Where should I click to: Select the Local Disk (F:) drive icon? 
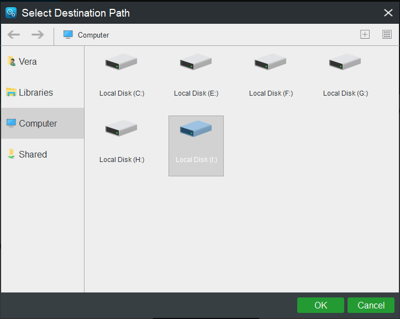[x=270, y=62]
